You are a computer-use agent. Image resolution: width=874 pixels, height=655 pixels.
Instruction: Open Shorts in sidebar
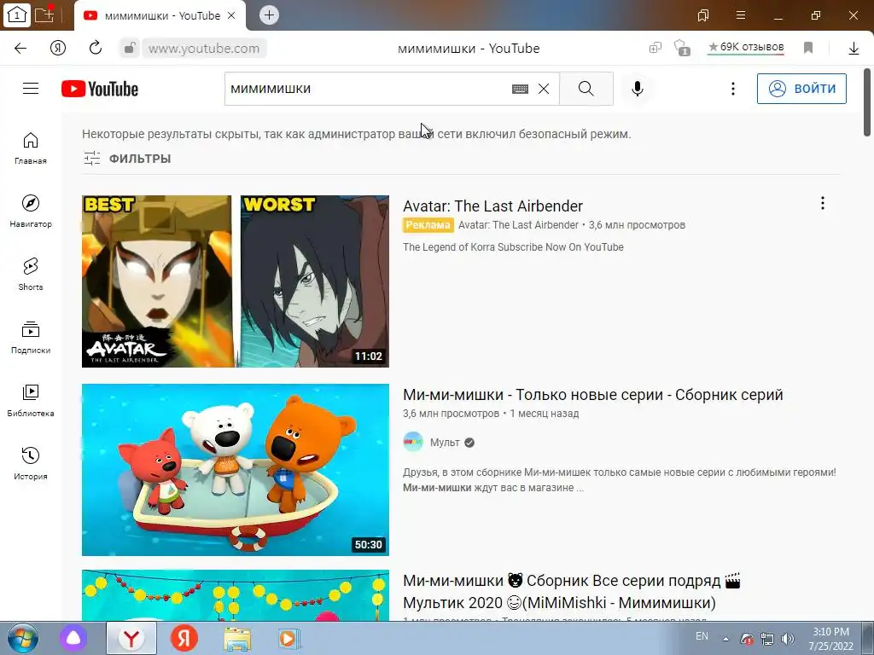(31, 275)
